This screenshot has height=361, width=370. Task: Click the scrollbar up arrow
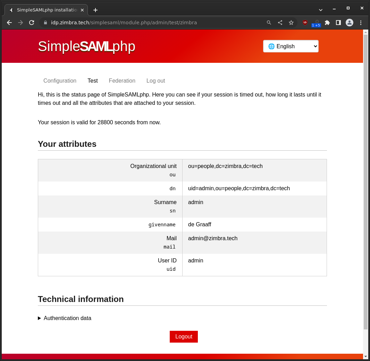(366, 32)
